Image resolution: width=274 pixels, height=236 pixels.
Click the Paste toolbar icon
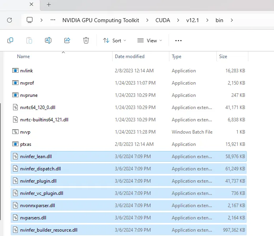[x=29, y=40]
